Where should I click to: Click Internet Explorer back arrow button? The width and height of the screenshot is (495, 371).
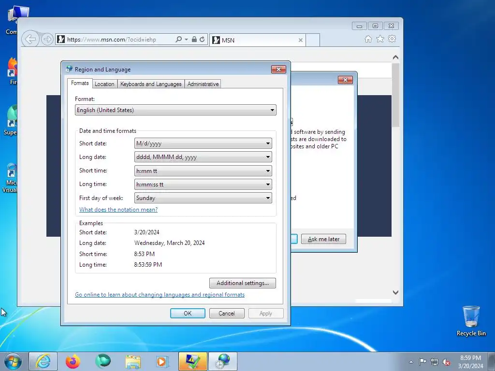pyautogui.click(x=30, y=39)
